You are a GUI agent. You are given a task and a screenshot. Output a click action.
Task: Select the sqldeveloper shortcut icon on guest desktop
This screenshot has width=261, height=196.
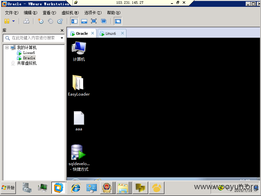coord(79,158)
